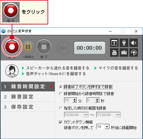143x139 pixels.
Task: Switch to the 録音設定 tab
Action: pos(28,97)
